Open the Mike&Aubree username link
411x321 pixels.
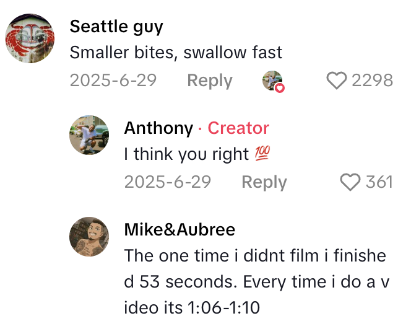pos(180,230)
